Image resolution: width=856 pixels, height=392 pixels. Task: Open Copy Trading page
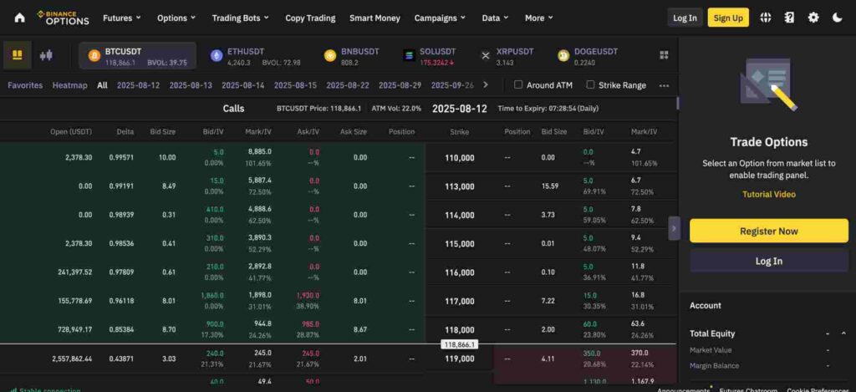click(310, 18)
